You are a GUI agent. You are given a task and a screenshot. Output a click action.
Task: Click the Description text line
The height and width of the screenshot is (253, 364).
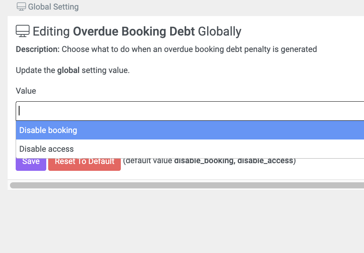click(166, 49)
